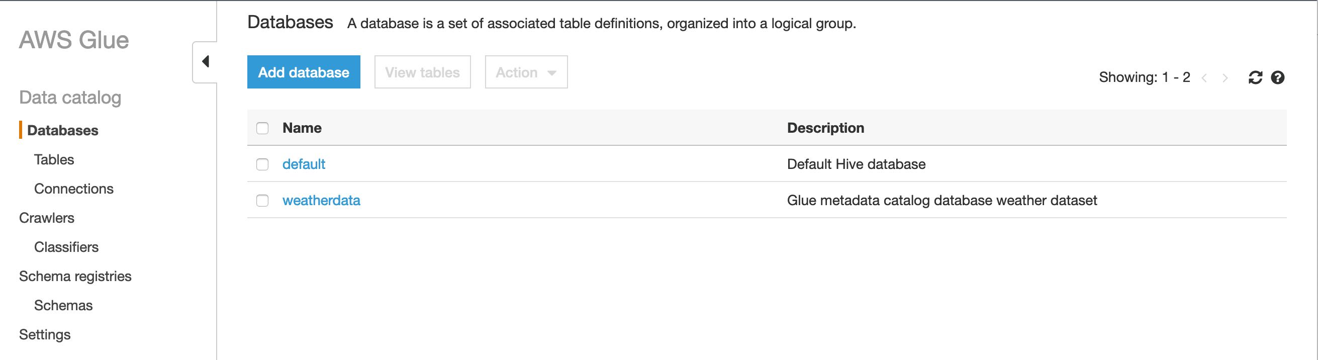Viewport: 1318px width, 360px height.
Task: Click the Add database button
Action: [304, 72]
